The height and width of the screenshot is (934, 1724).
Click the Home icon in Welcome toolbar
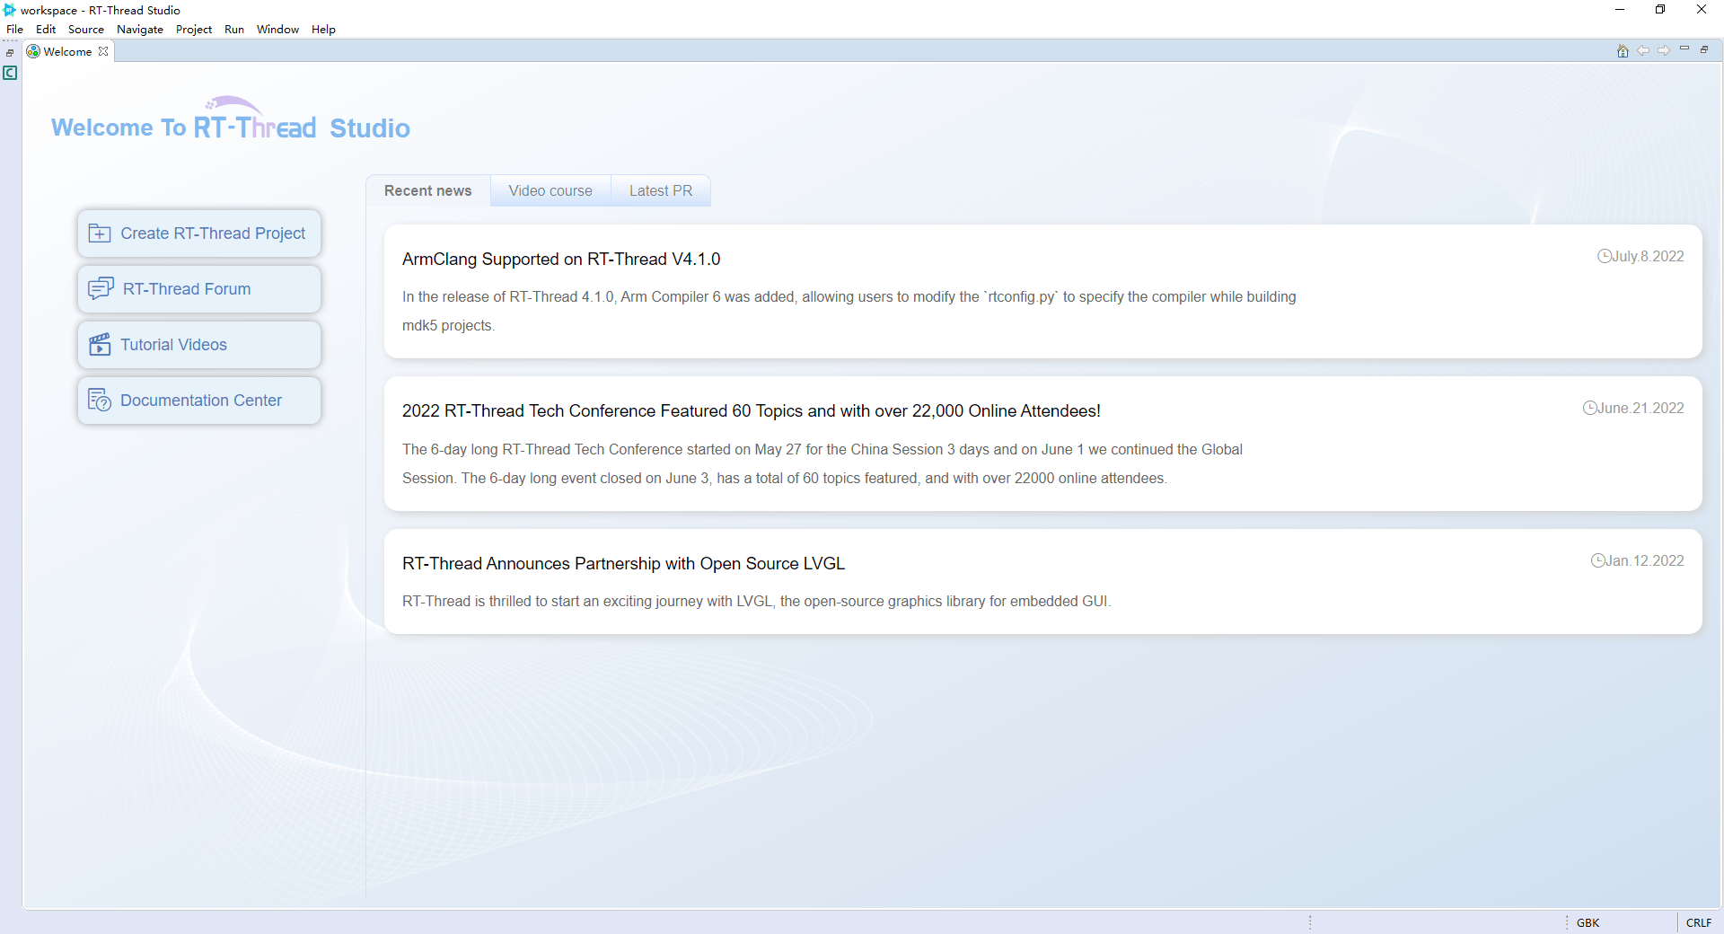point(1623,51)
